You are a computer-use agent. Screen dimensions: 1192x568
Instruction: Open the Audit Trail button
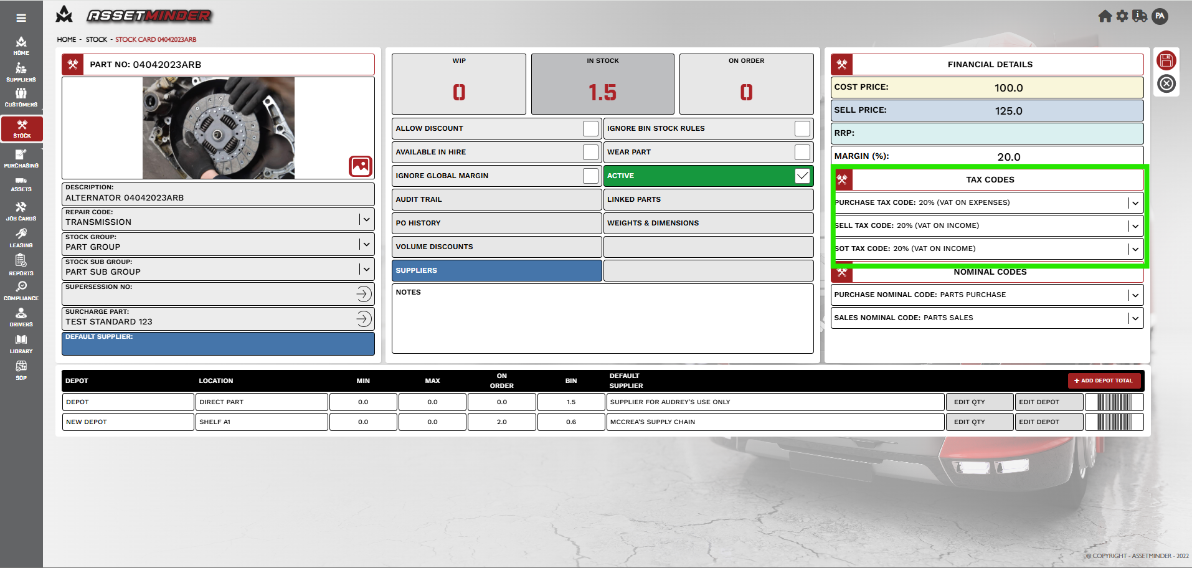point(496,199)
